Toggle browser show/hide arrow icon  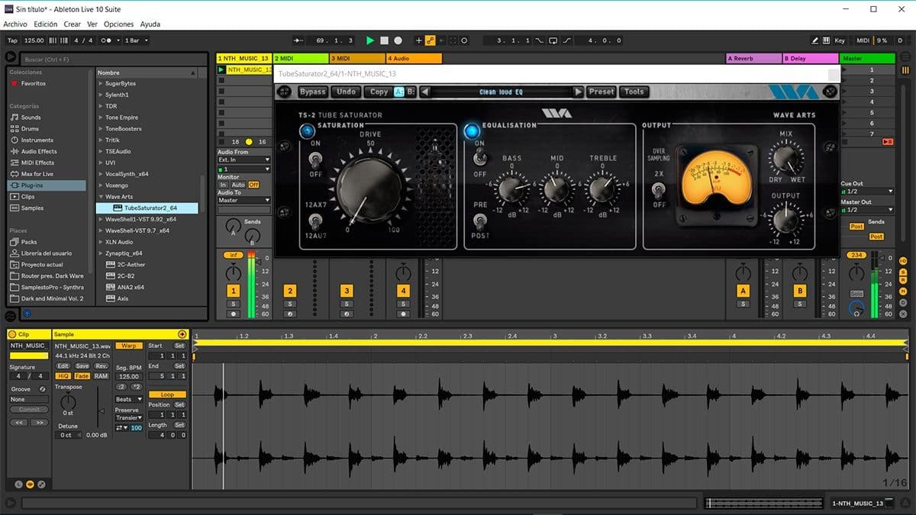point(11,57)
